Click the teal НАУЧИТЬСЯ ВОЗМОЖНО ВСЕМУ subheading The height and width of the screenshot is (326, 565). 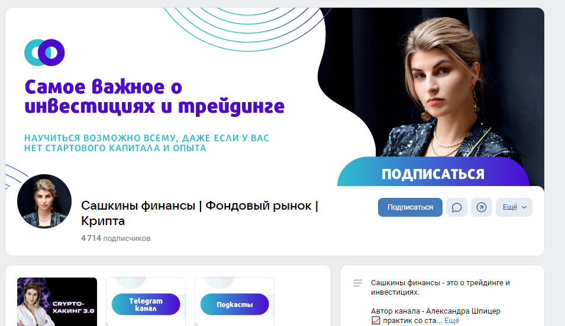147,143
